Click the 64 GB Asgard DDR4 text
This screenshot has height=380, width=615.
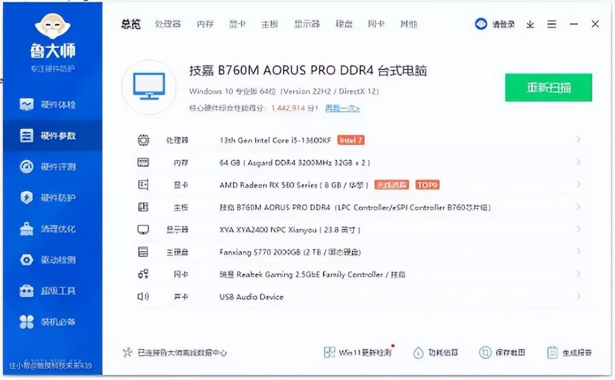click(x=294, y=162)
